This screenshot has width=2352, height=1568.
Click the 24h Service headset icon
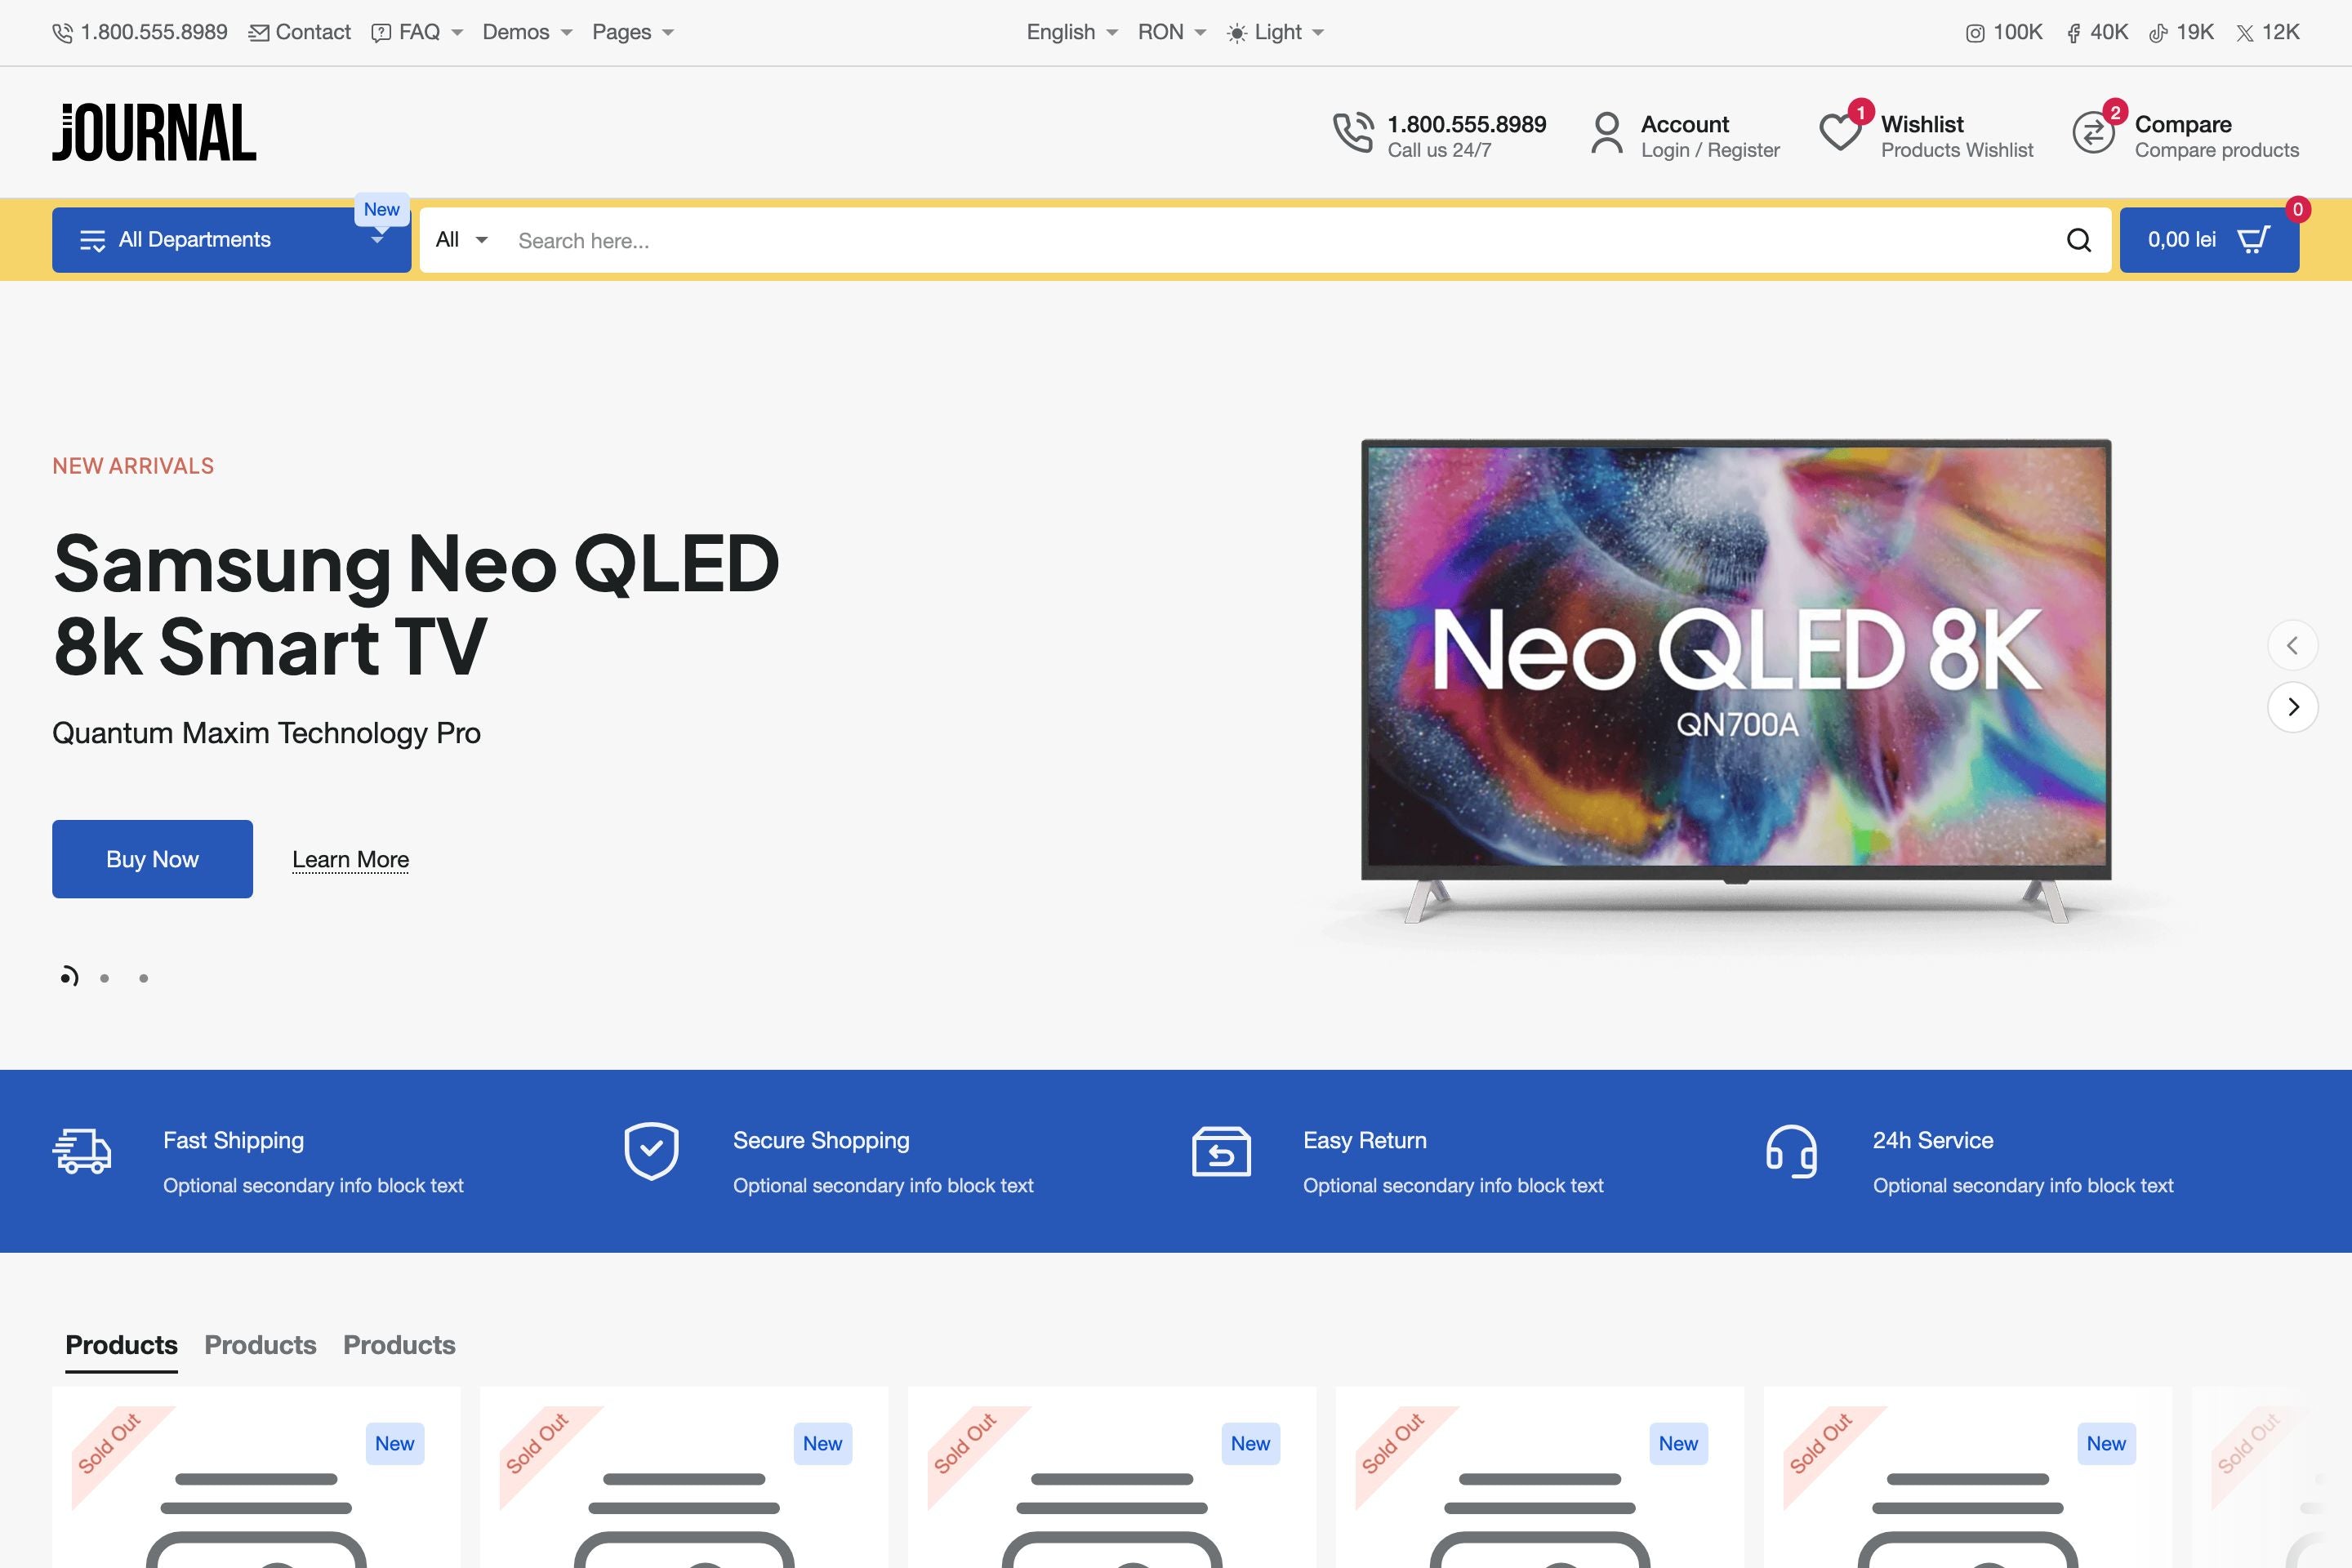(1792, 1152)
